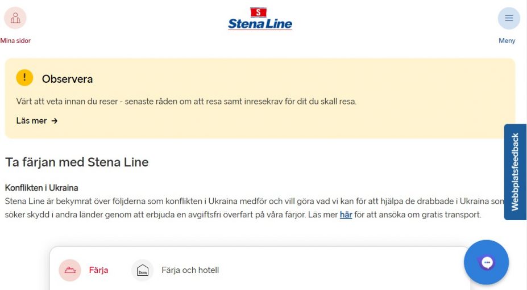Switch to the Färja och hotell tab
Viewport: 527px width, 290px height.
click(x=190, y=270)
